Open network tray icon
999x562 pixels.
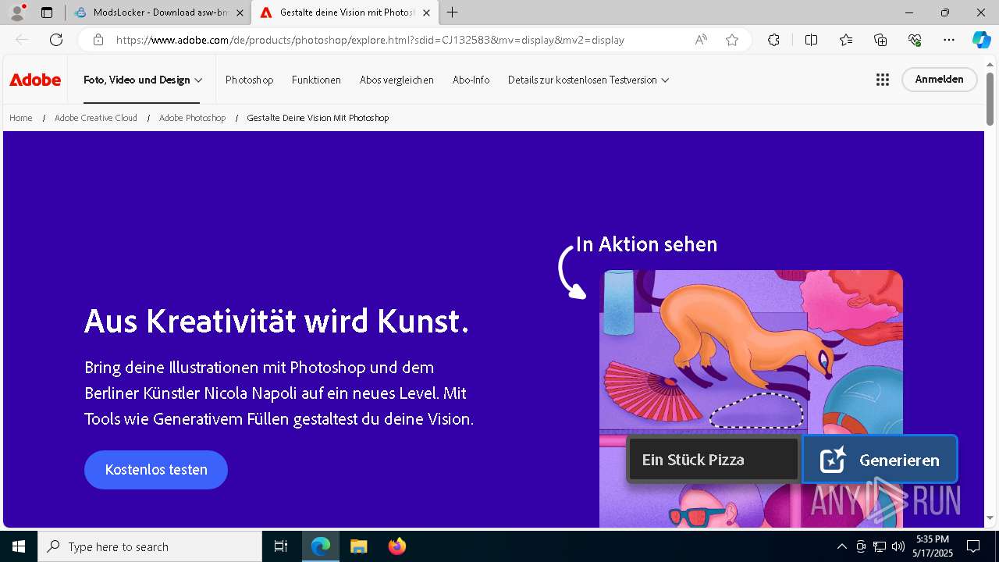[x=880, y=546]
